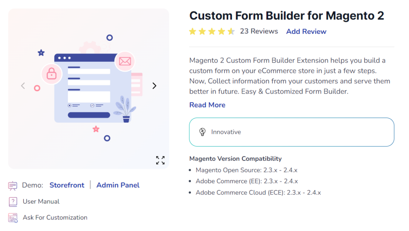Advance to next image with right arrow

(154, 85)
